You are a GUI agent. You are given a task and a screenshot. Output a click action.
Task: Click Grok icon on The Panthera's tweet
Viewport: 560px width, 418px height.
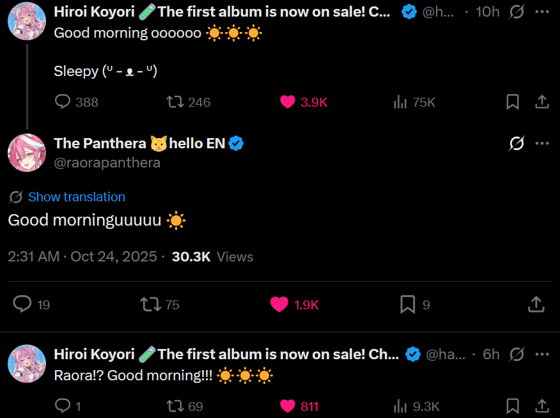(516, 144)
